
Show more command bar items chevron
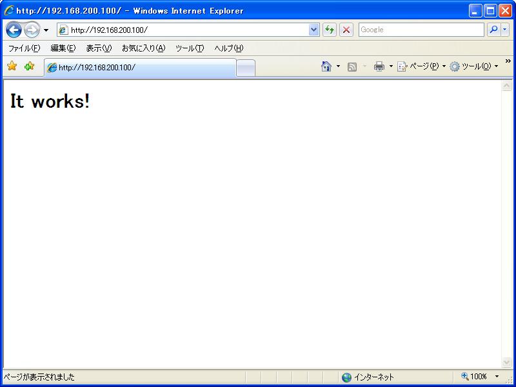508,61
